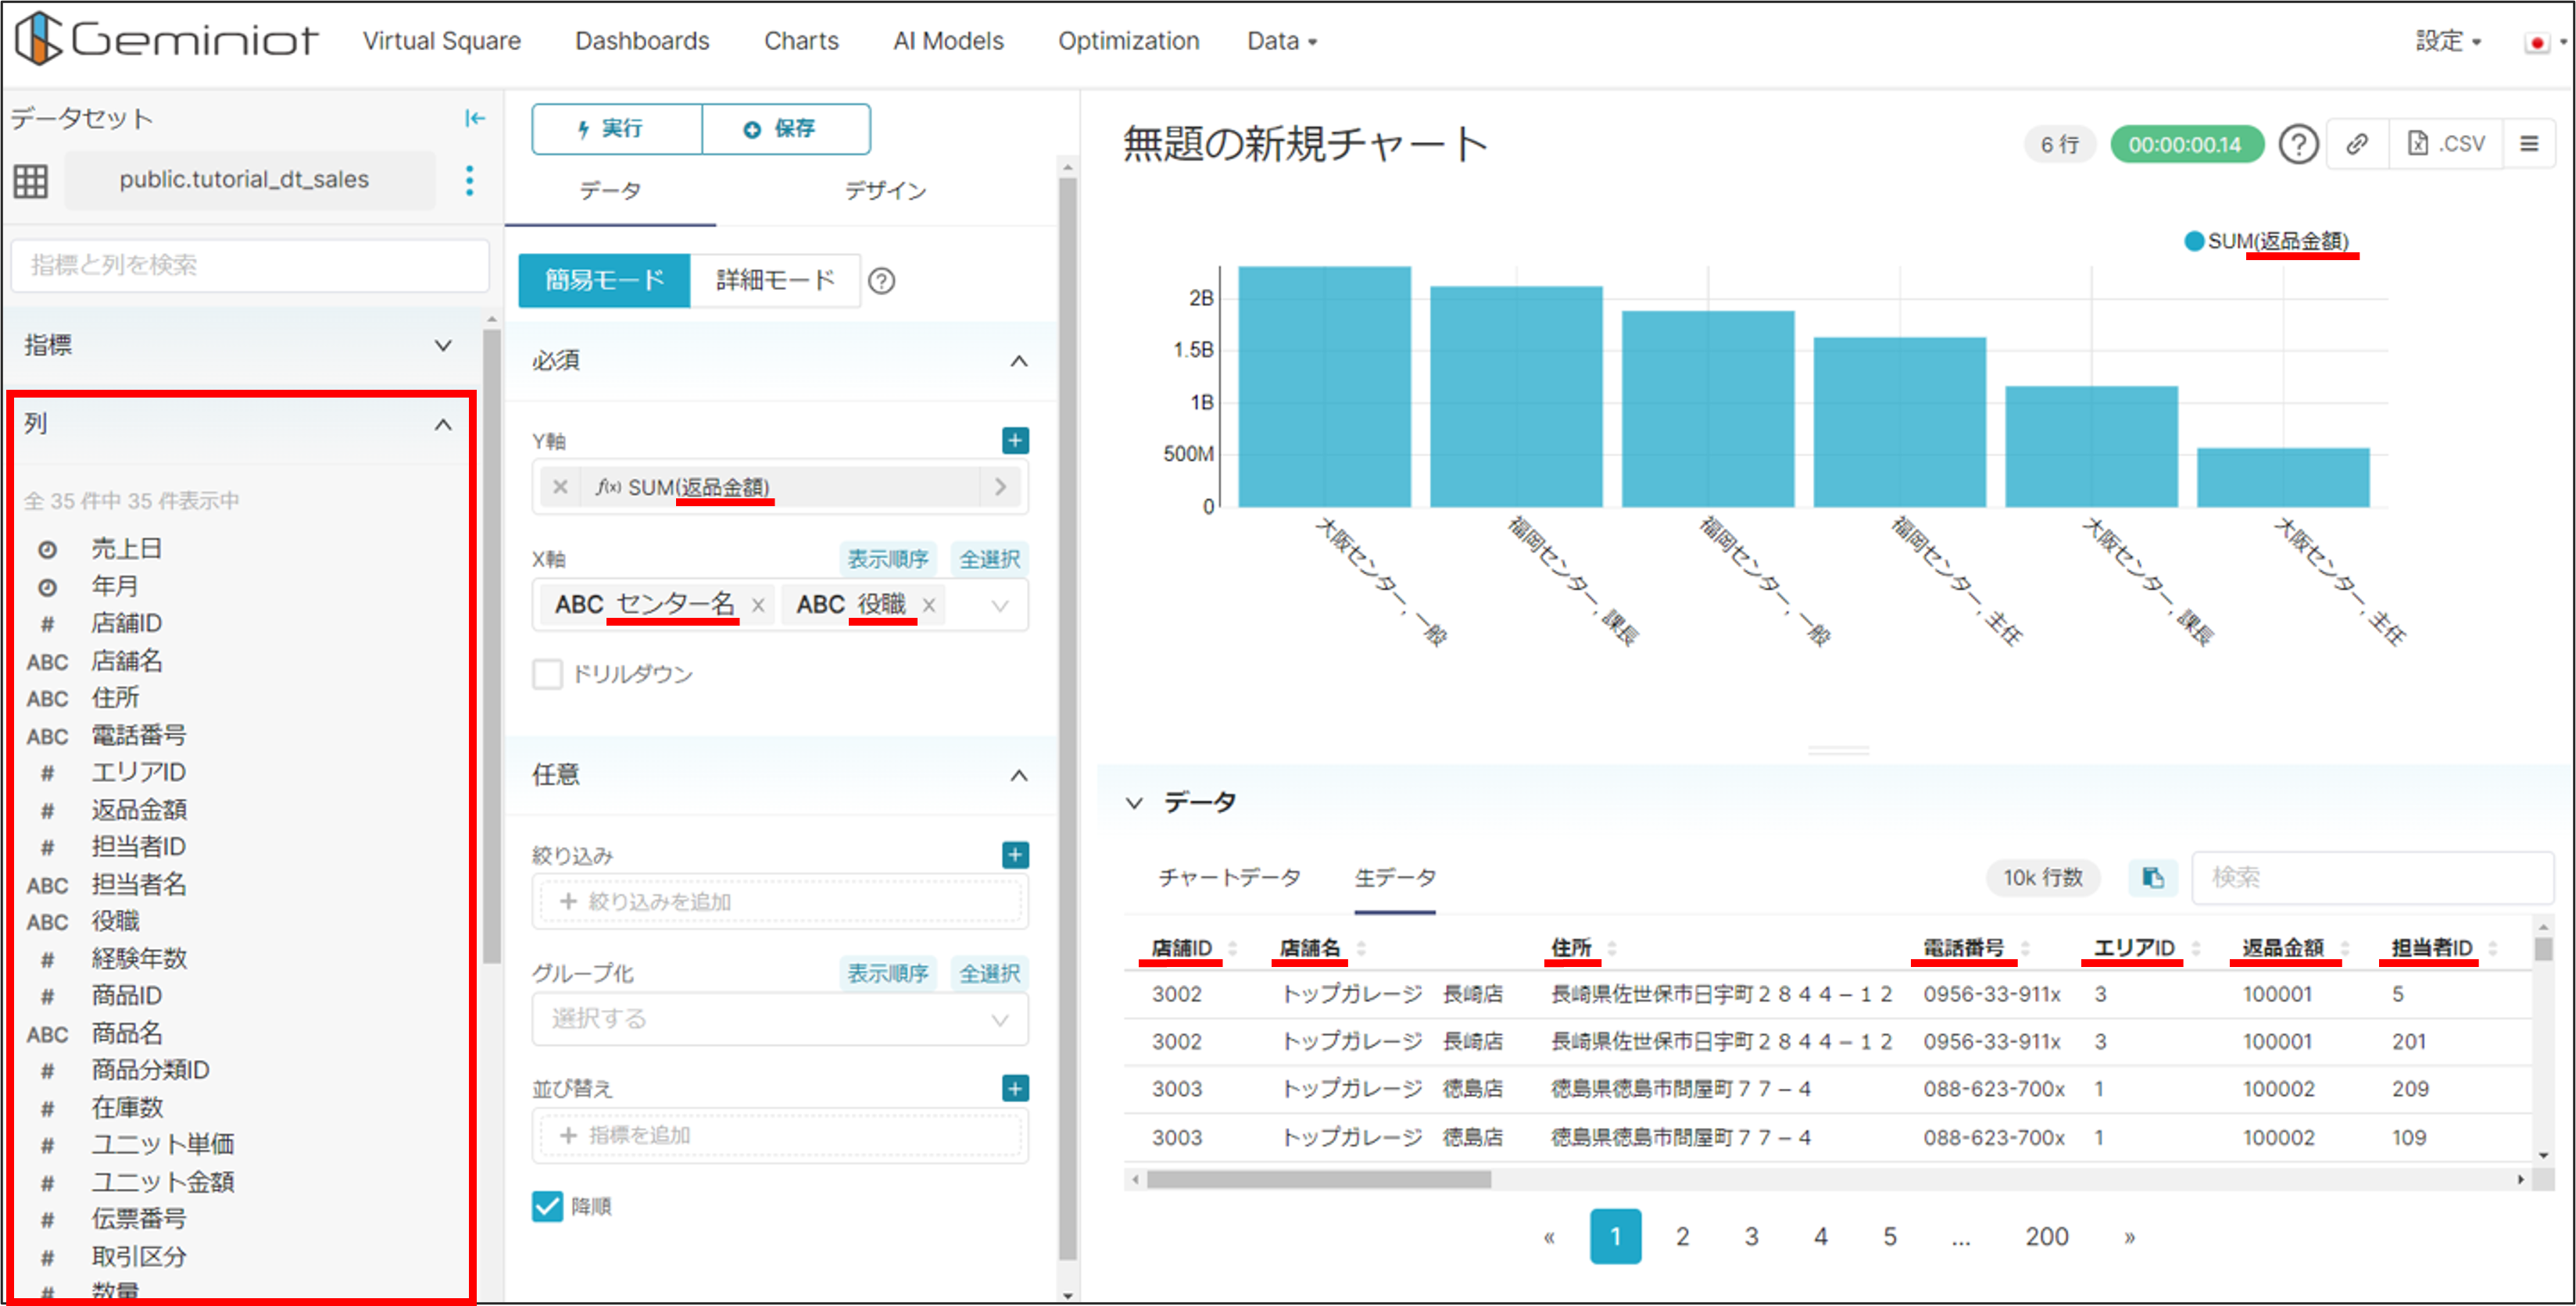The height and width of the screenshot is (1306, 2576).
Task: Remove the SUM(返品金額) metric with X
Action: coord(560,487)
